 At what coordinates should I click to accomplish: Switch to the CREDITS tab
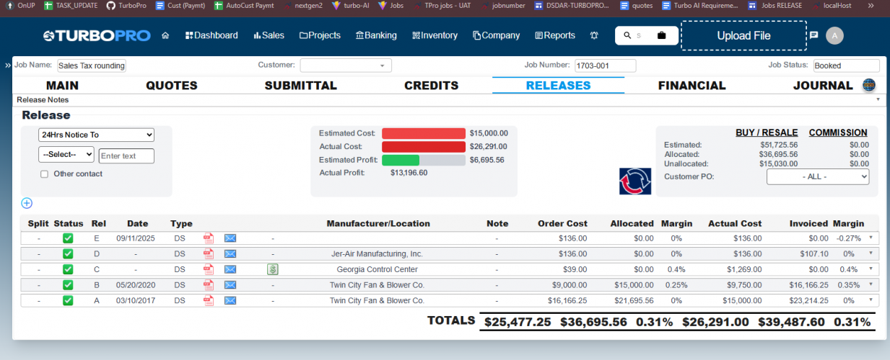click(432, 86)
